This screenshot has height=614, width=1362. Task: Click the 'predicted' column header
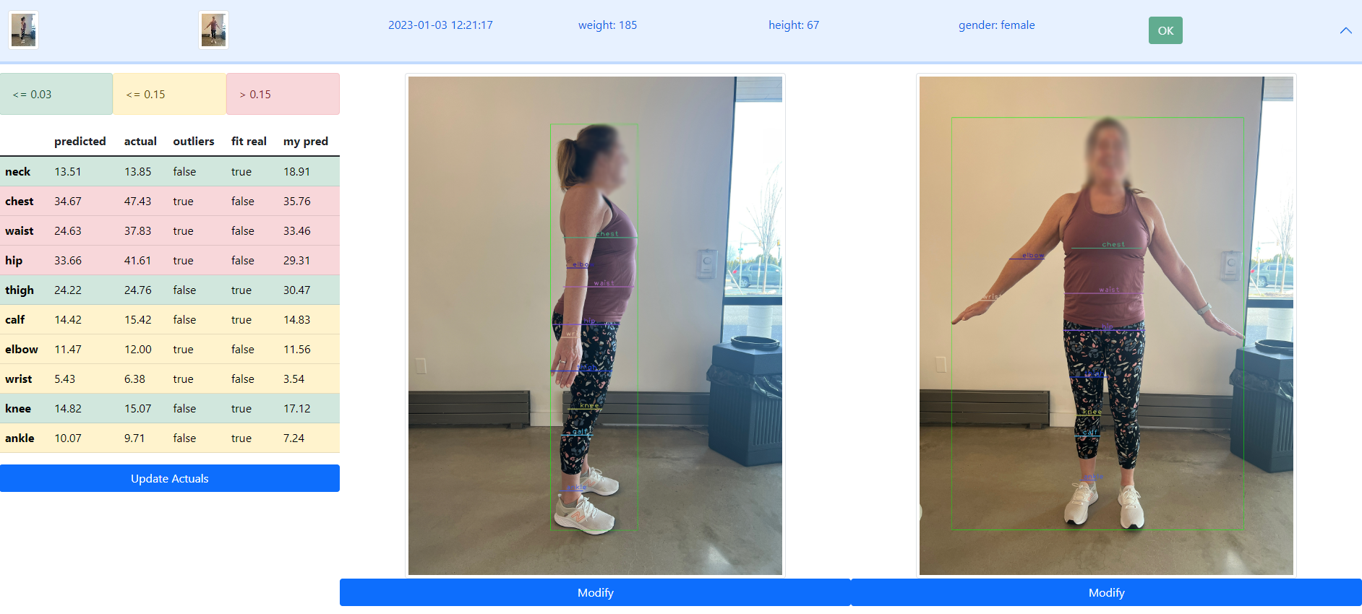(x=80, y=142)
